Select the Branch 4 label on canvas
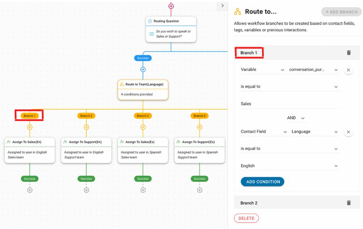This screenshot has width=363, height=229. pyautogui.click(x=199, y=116)
